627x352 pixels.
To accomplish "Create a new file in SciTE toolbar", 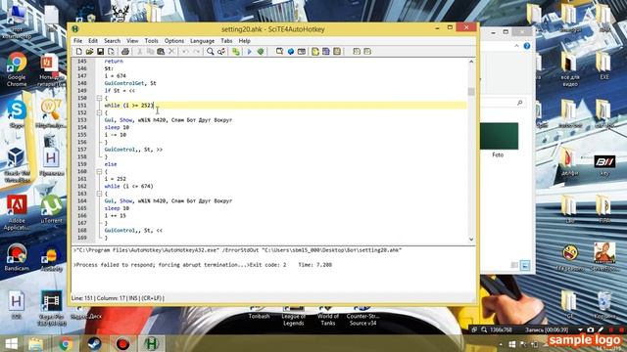I will [x=78, y=52].
